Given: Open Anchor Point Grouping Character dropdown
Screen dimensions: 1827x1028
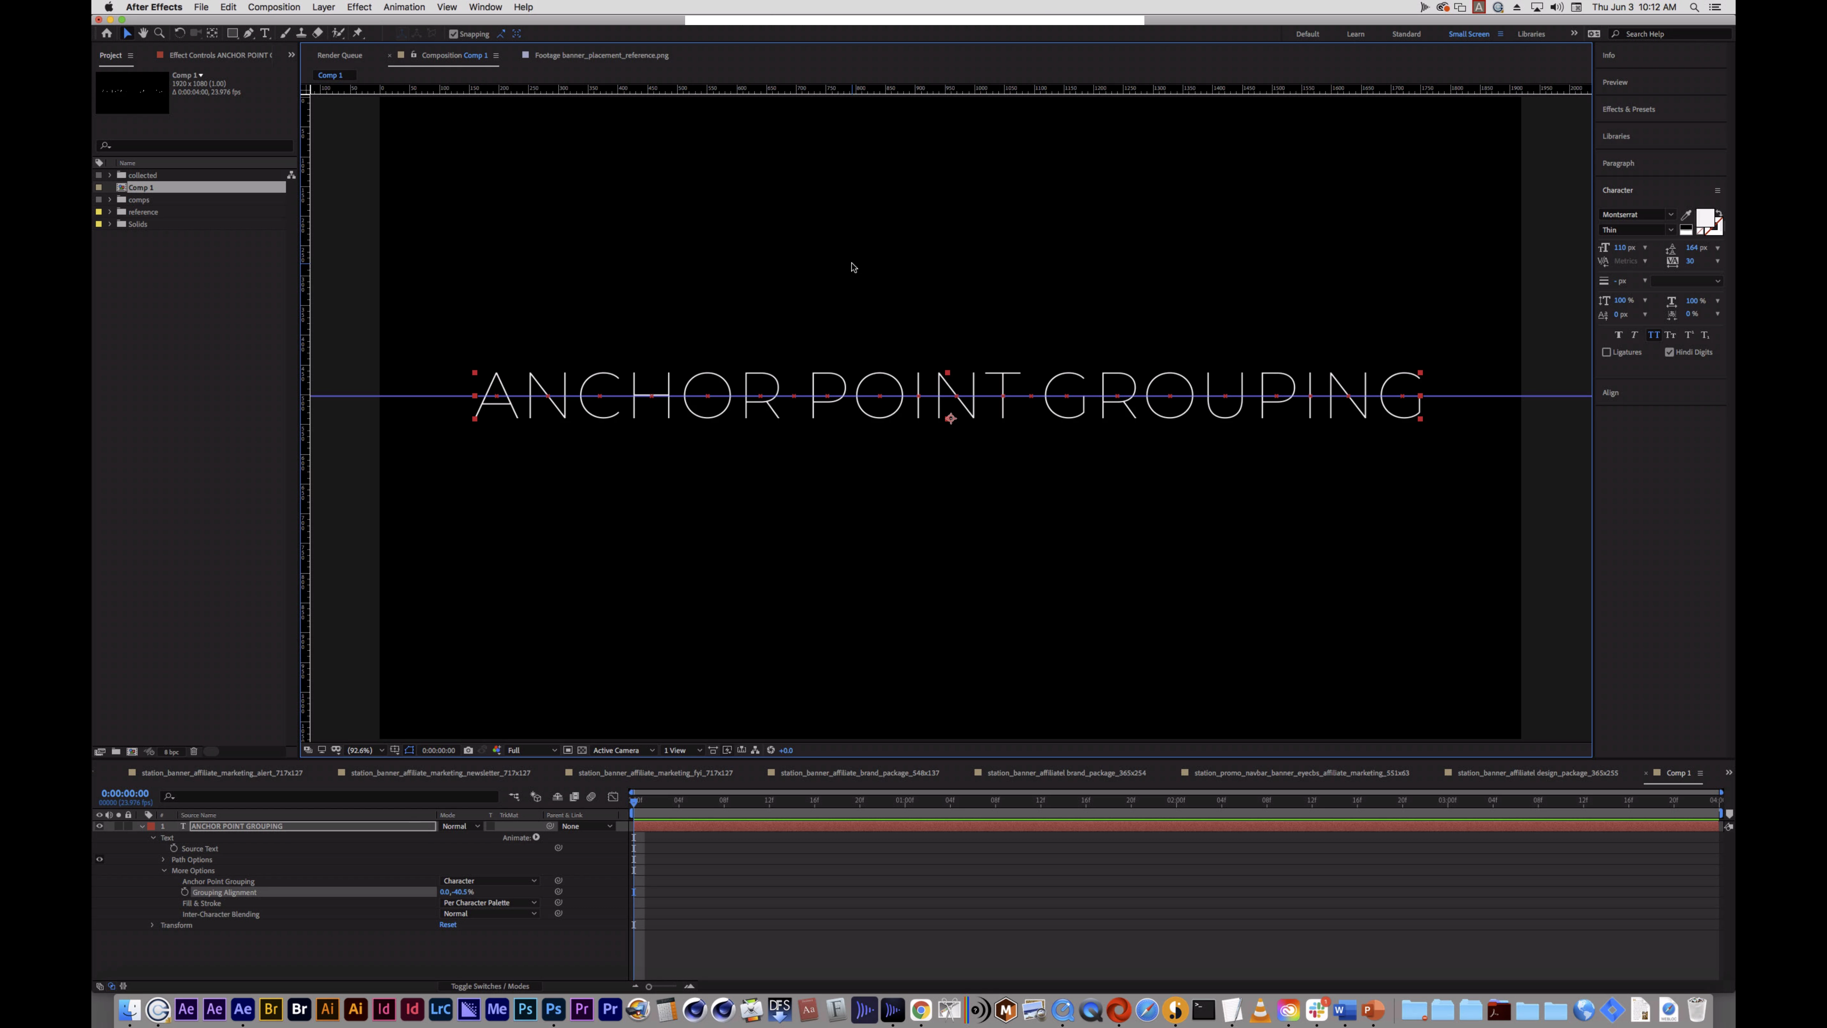Looking at the screenshot, I should 489,881.
